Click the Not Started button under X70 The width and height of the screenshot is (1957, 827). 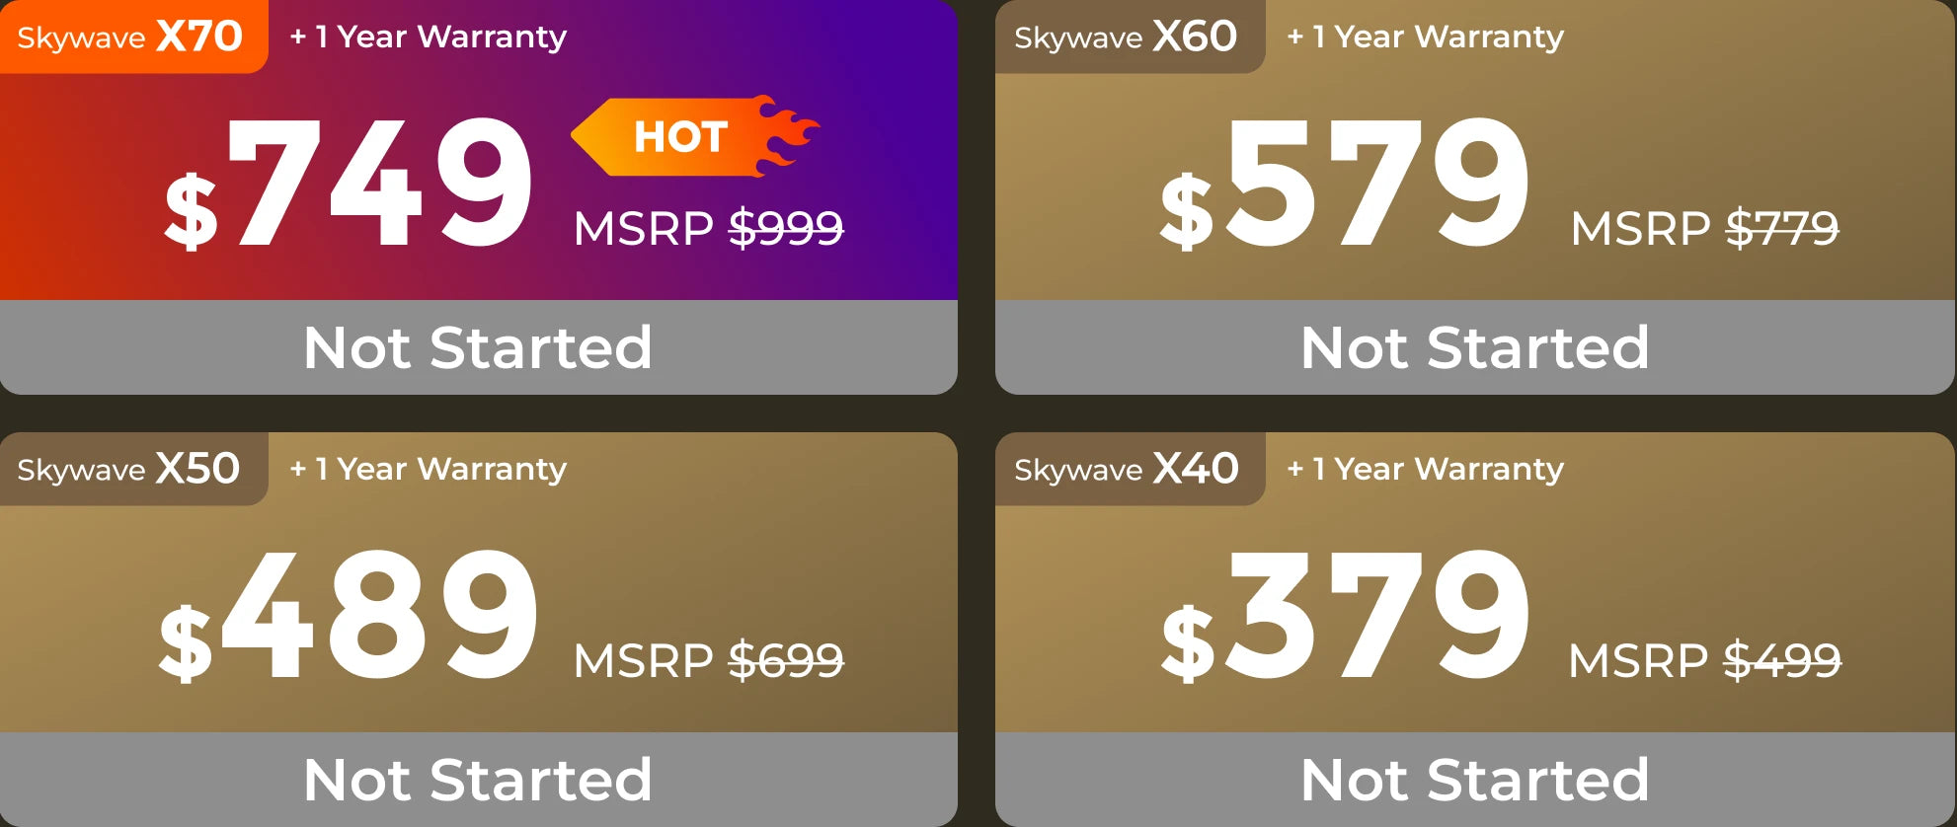[479, 347]
